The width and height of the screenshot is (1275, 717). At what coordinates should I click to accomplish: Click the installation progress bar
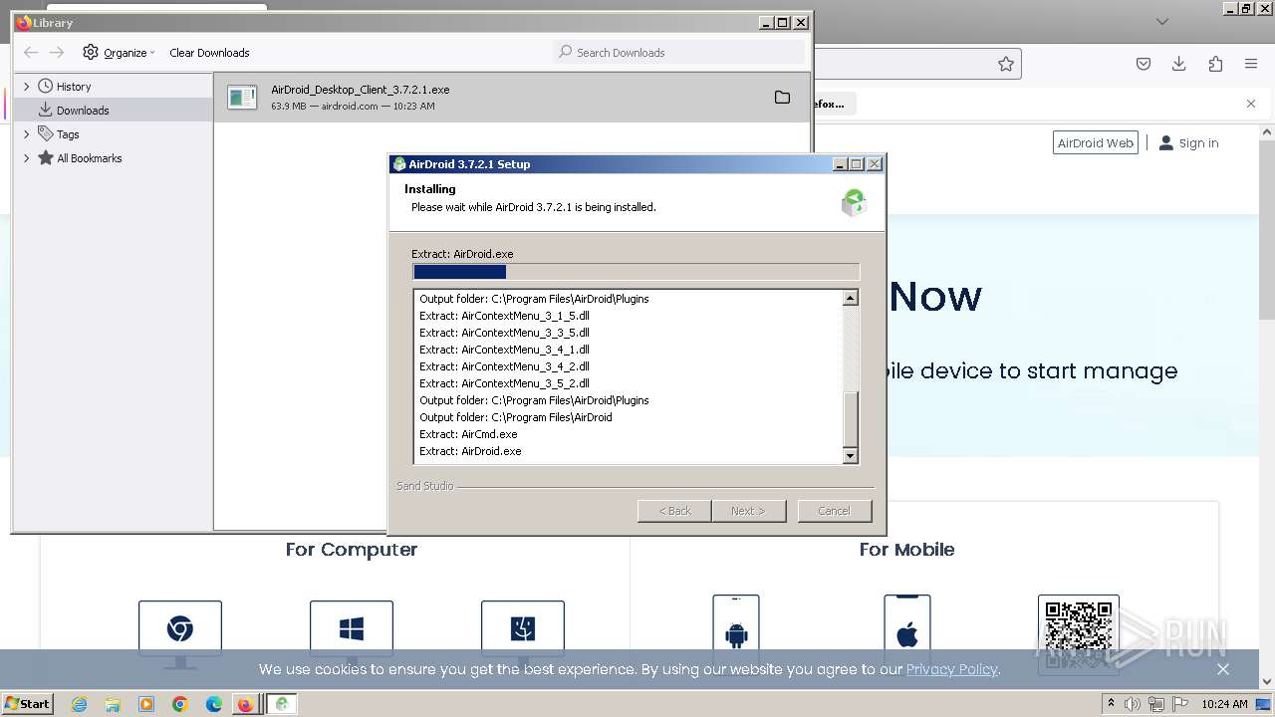pyautogui.click(x=636, y=272)
